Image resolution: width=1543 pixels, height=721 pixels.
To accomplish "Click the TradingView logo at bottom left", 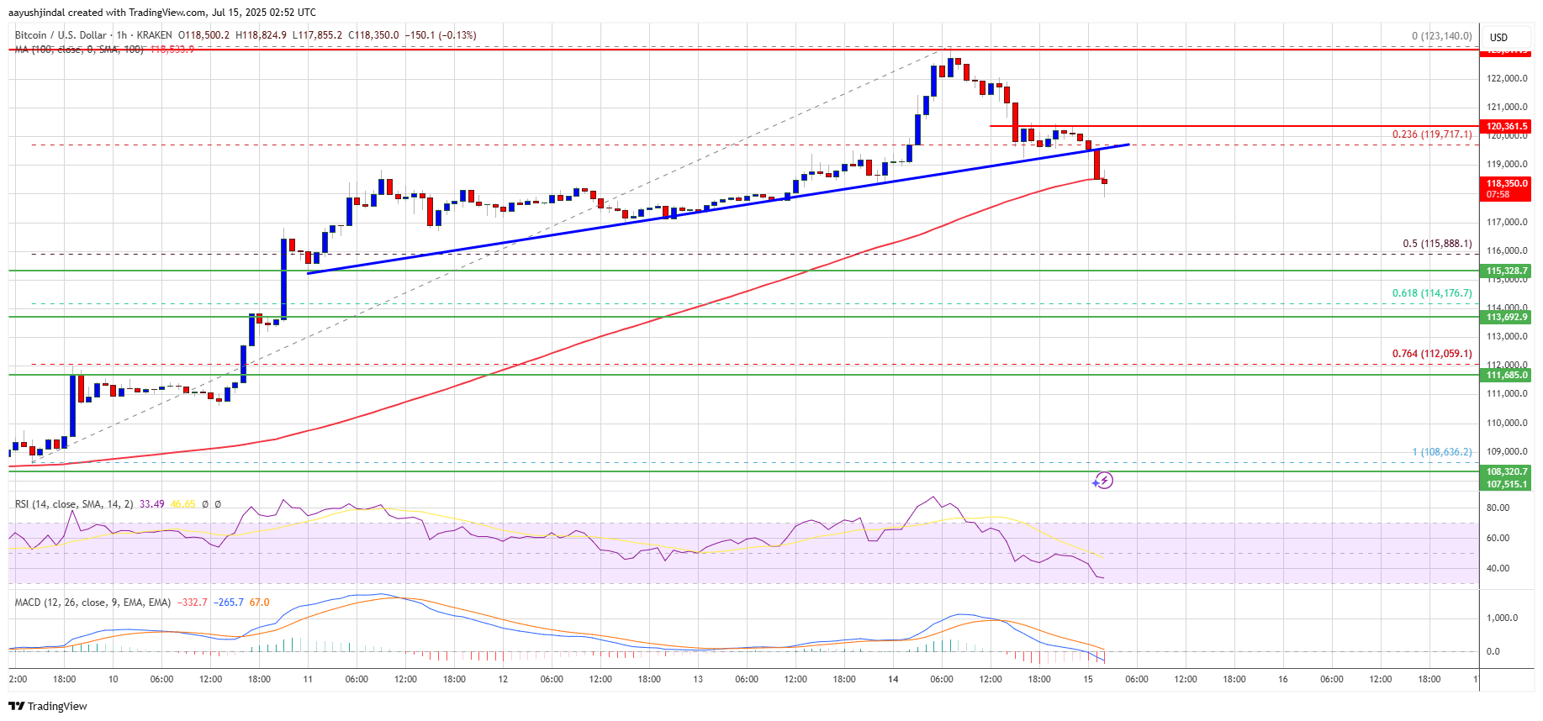I will click(x=48, y=706).
